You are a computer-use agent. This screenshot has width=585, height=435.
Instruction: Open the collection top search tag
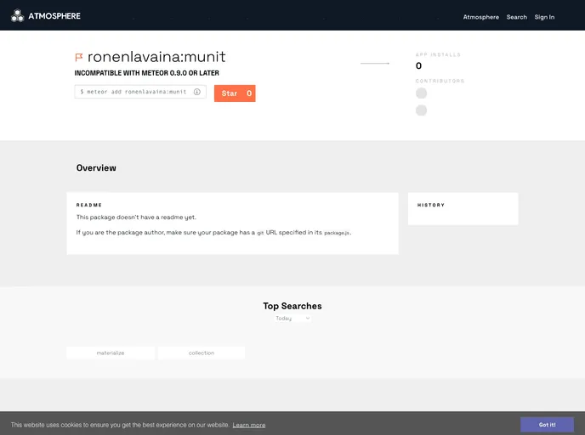tap(202, 353)
